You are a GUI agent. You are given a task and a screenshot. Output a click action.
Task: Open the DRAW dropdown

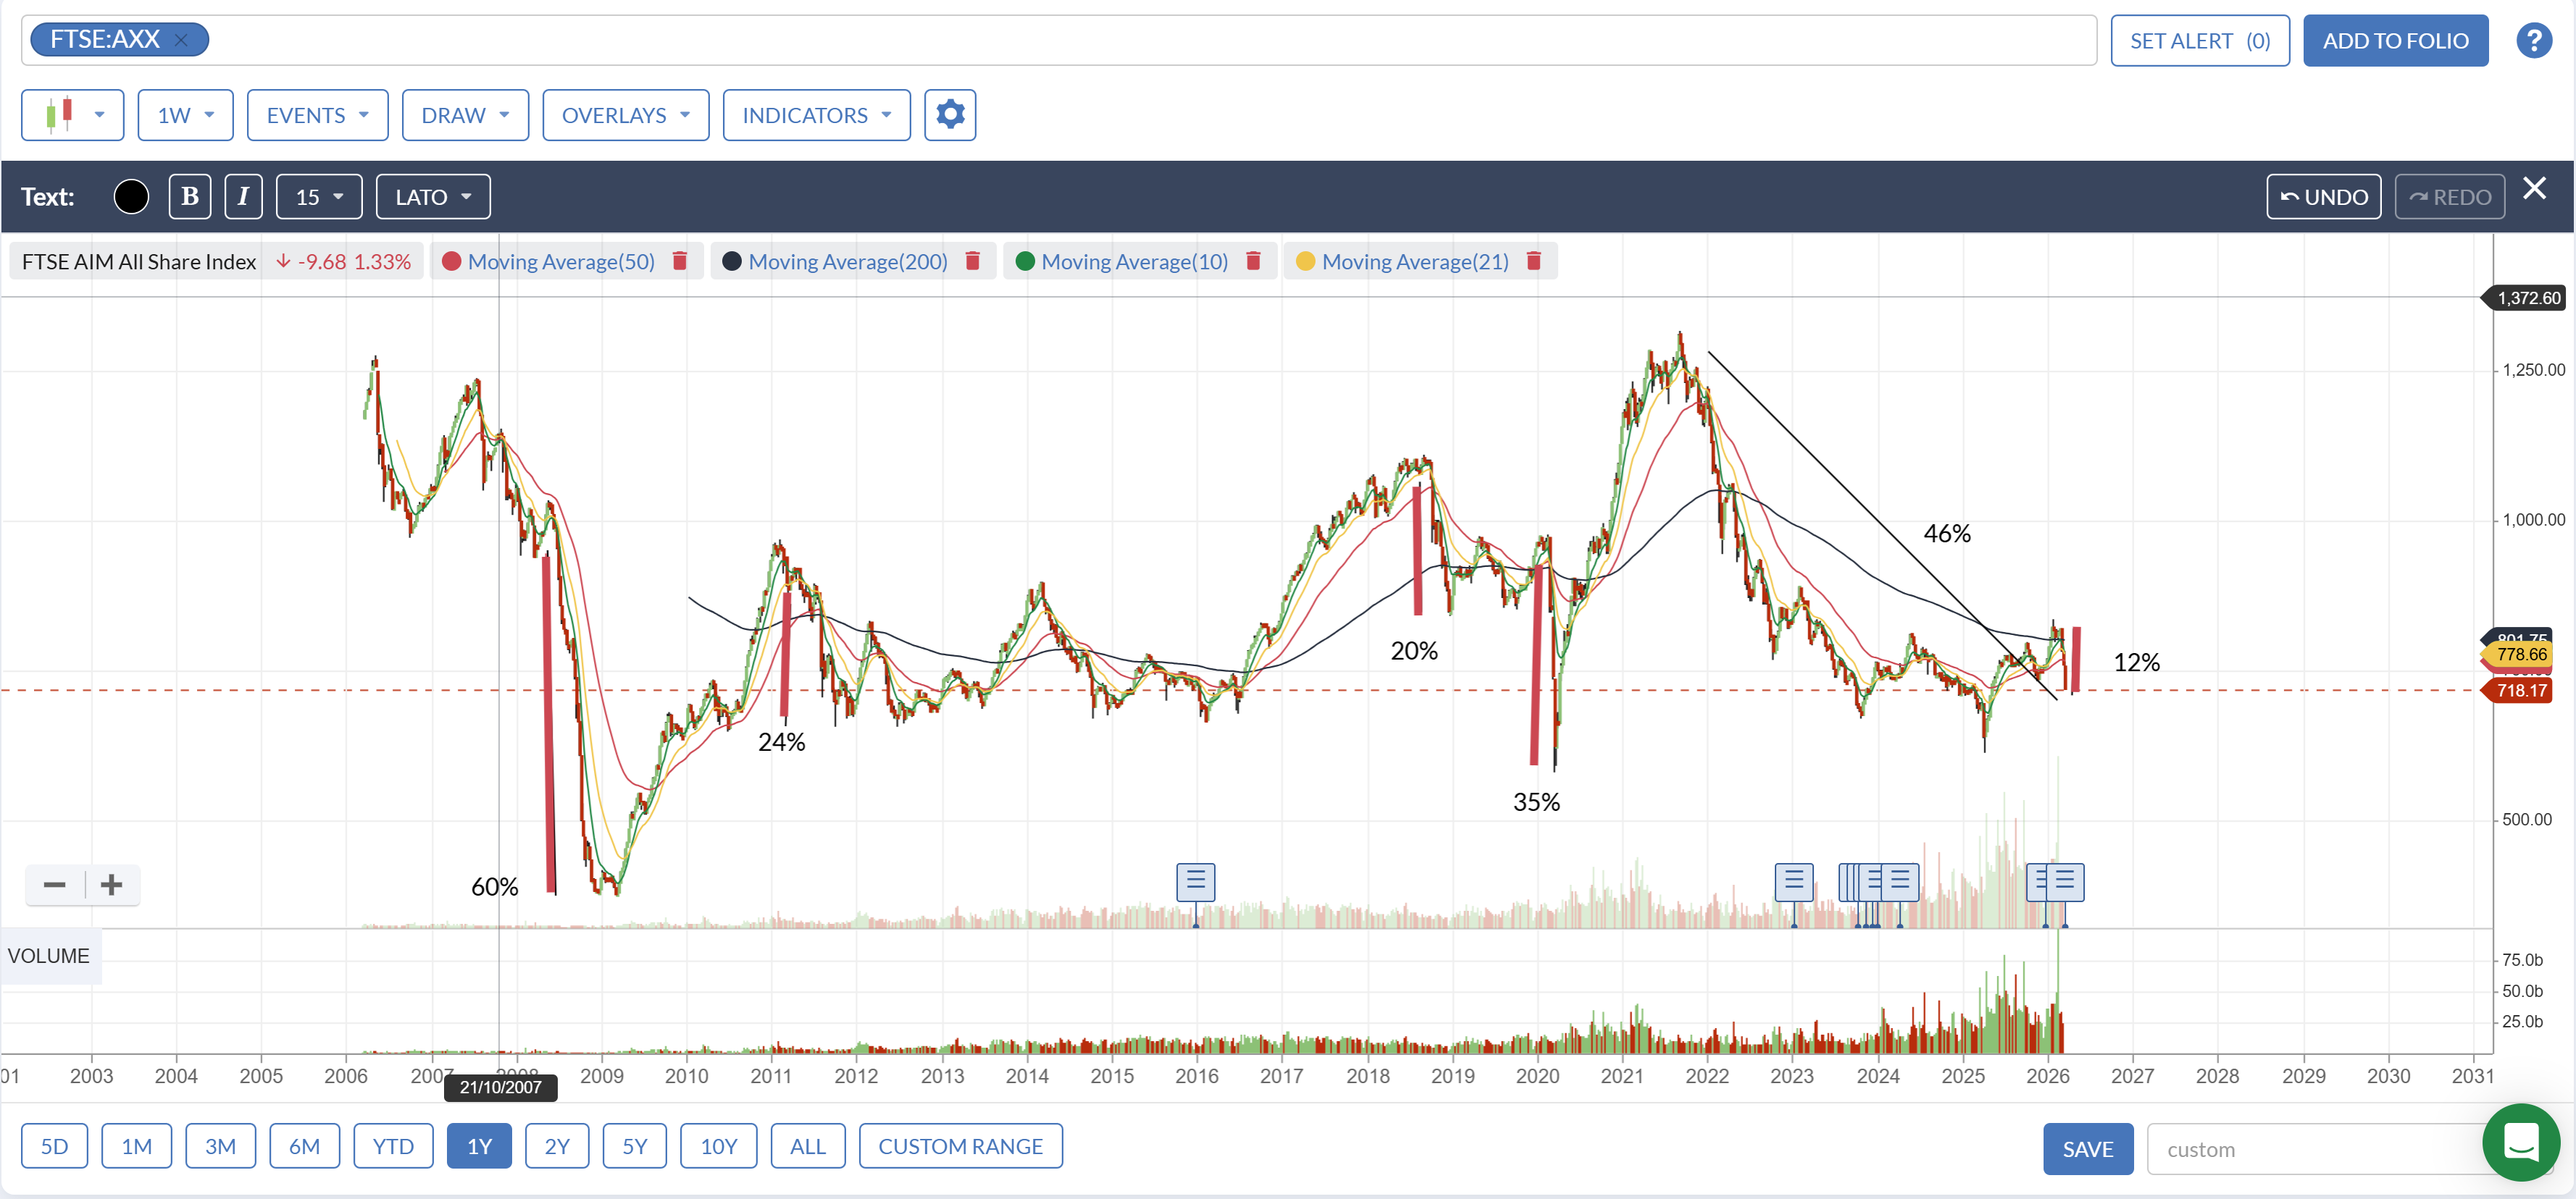pos(465,115)
